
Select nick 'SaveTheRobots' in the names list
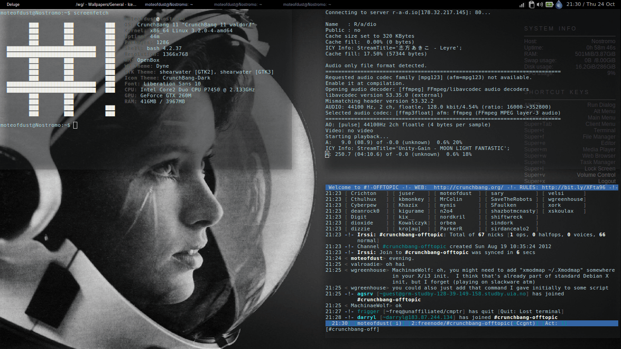511,199
